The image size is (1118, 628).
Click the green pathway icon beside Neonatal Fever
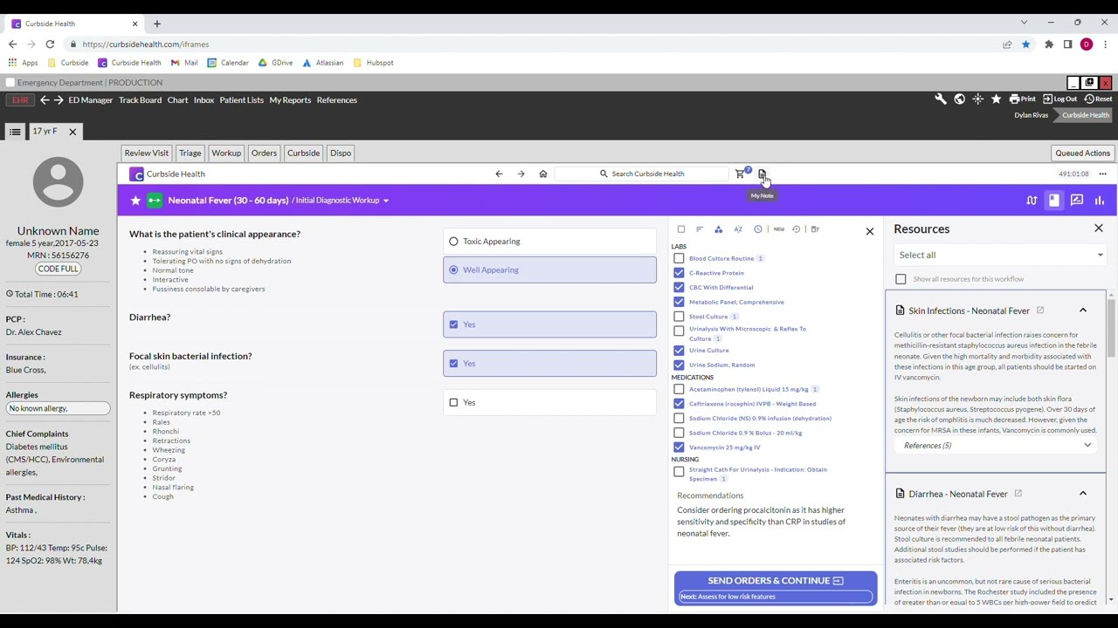tap(155, 201)
